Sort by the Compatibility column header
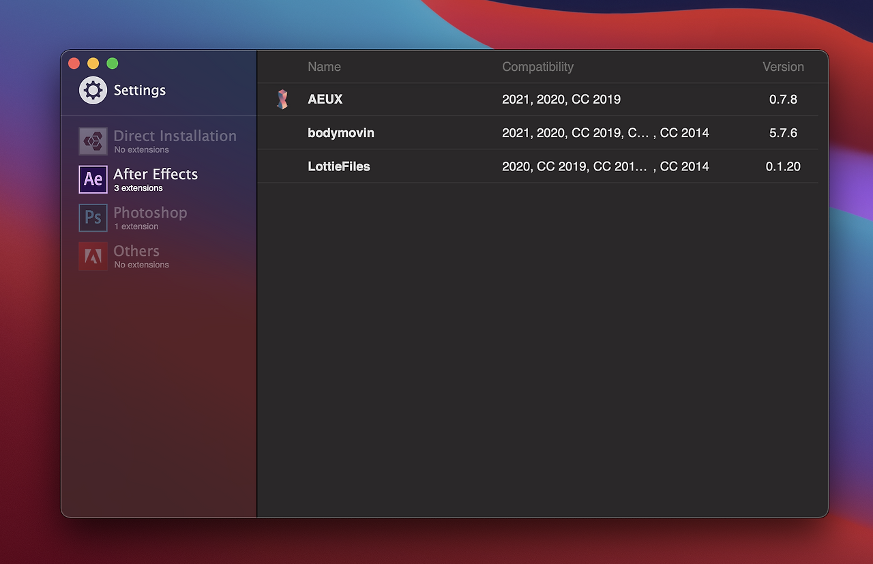The height and width of the screenshot is (564, 873). [537, 67]
